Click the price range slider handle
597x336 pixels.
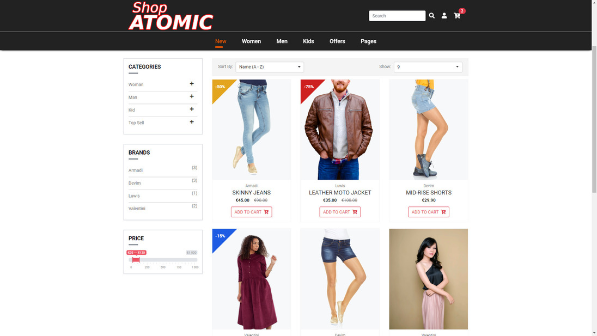point(136,260)
